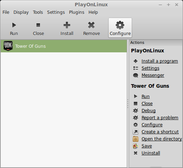Screen dimensions: 183x168
Task: Click the Open the directory link
Action: pos(162,139)
